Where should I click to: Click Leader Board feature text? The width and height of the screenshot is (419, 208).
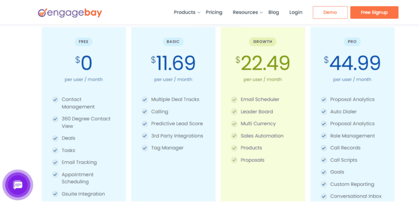257,112
